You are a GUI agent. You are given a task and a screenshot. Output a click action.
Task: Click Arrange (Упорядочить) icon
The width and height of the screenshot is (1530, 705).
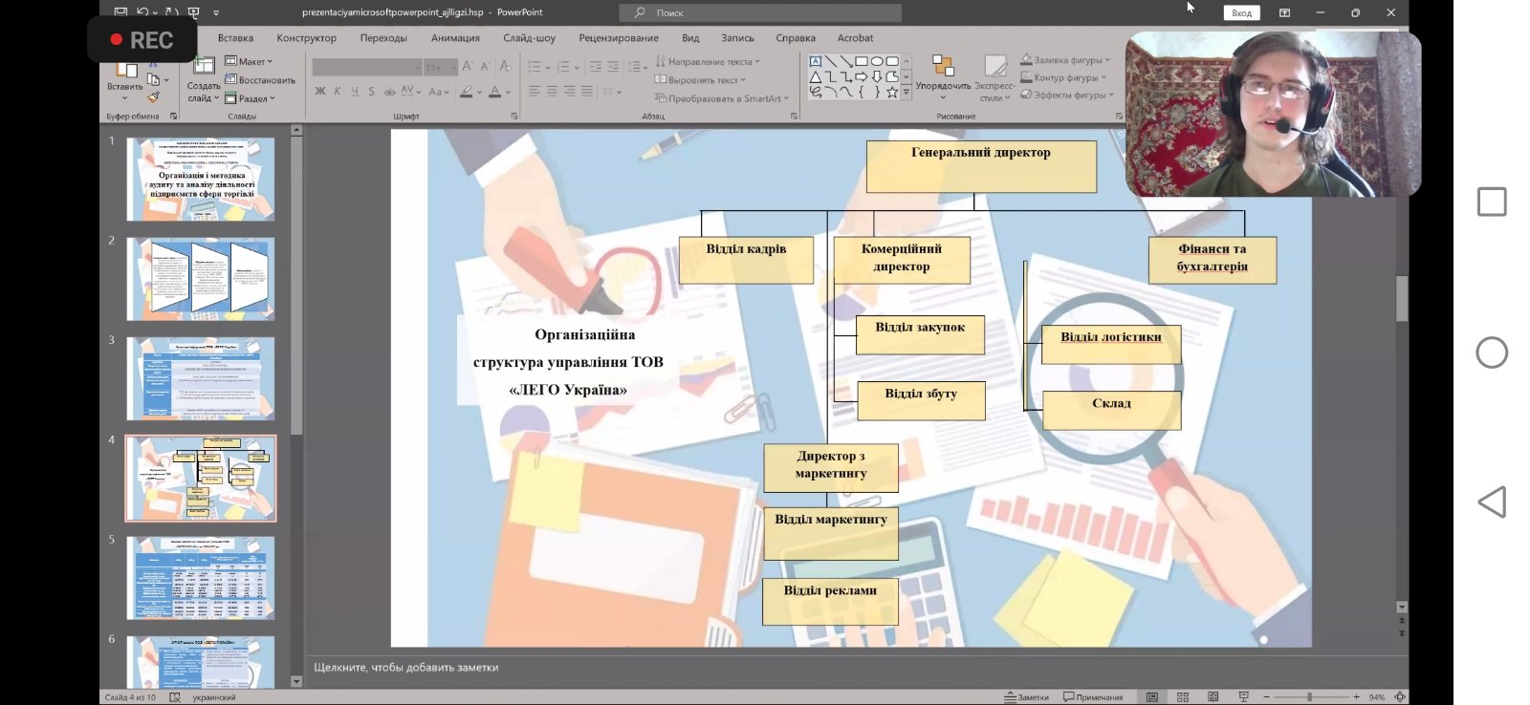coord(943,66)
